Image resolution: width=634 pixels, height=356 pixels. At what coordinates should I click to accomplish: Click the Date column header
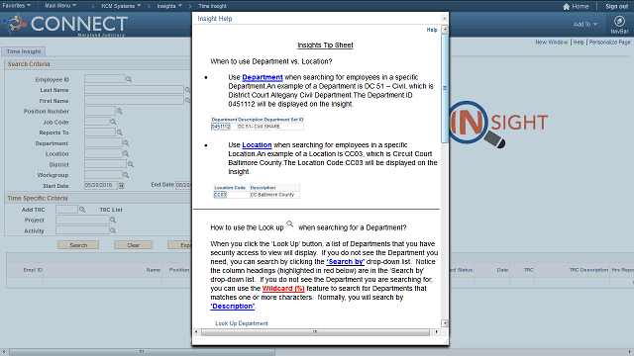point(502,270)
